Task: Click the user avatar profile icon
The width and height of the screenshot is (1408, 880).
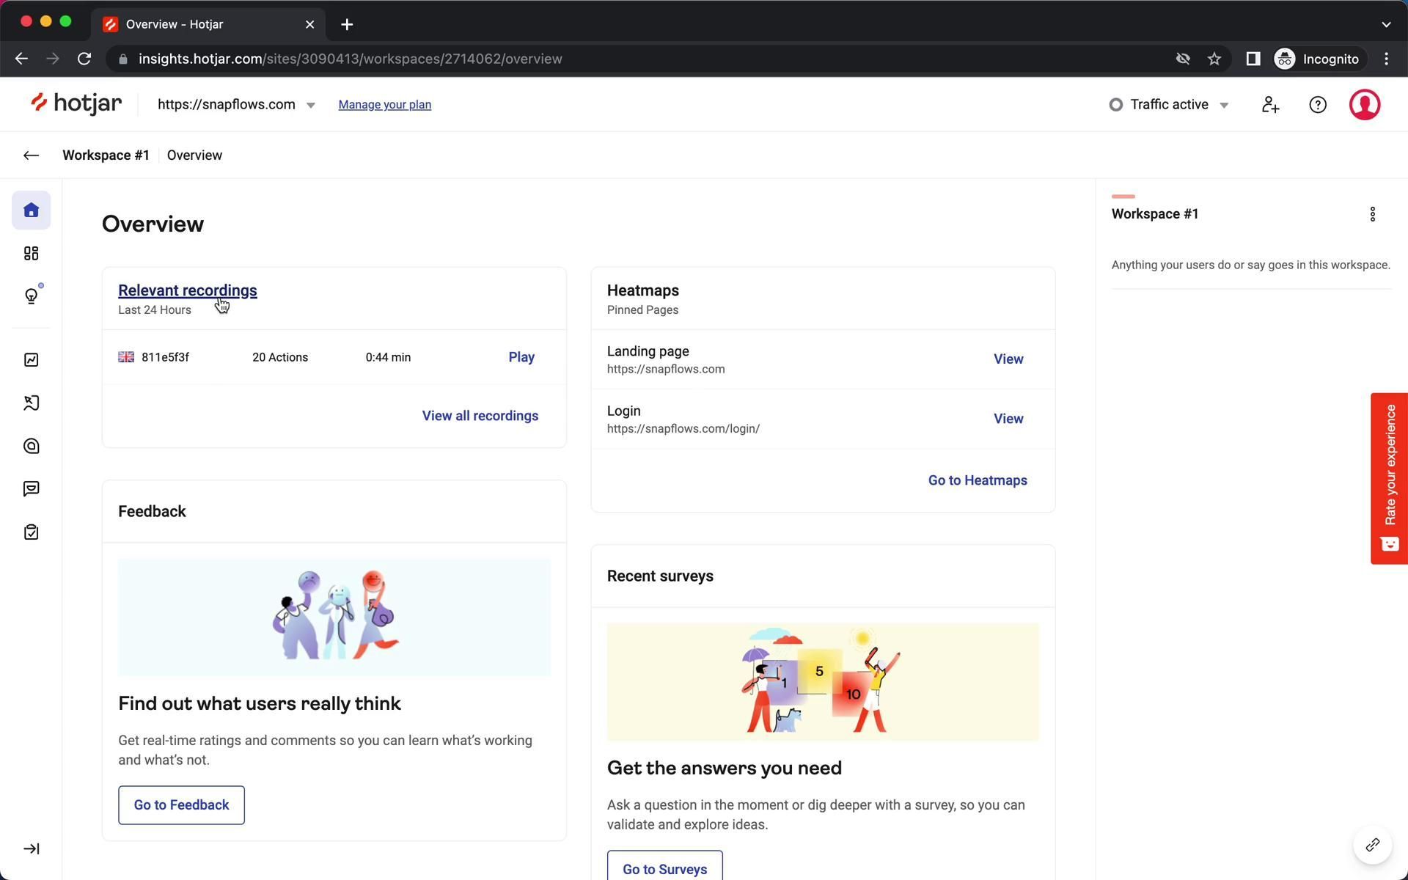Action: tap(1364, 105)
